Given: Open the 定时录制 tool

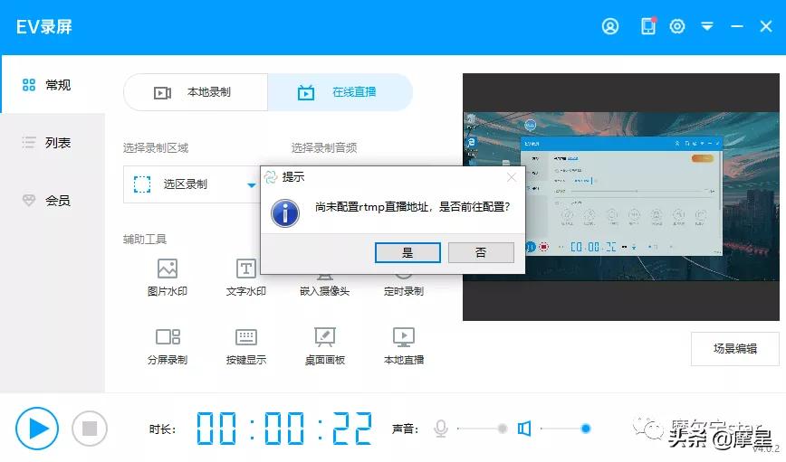Looking at the screenshot, I should pyautogui.click(x=404, y=286).
